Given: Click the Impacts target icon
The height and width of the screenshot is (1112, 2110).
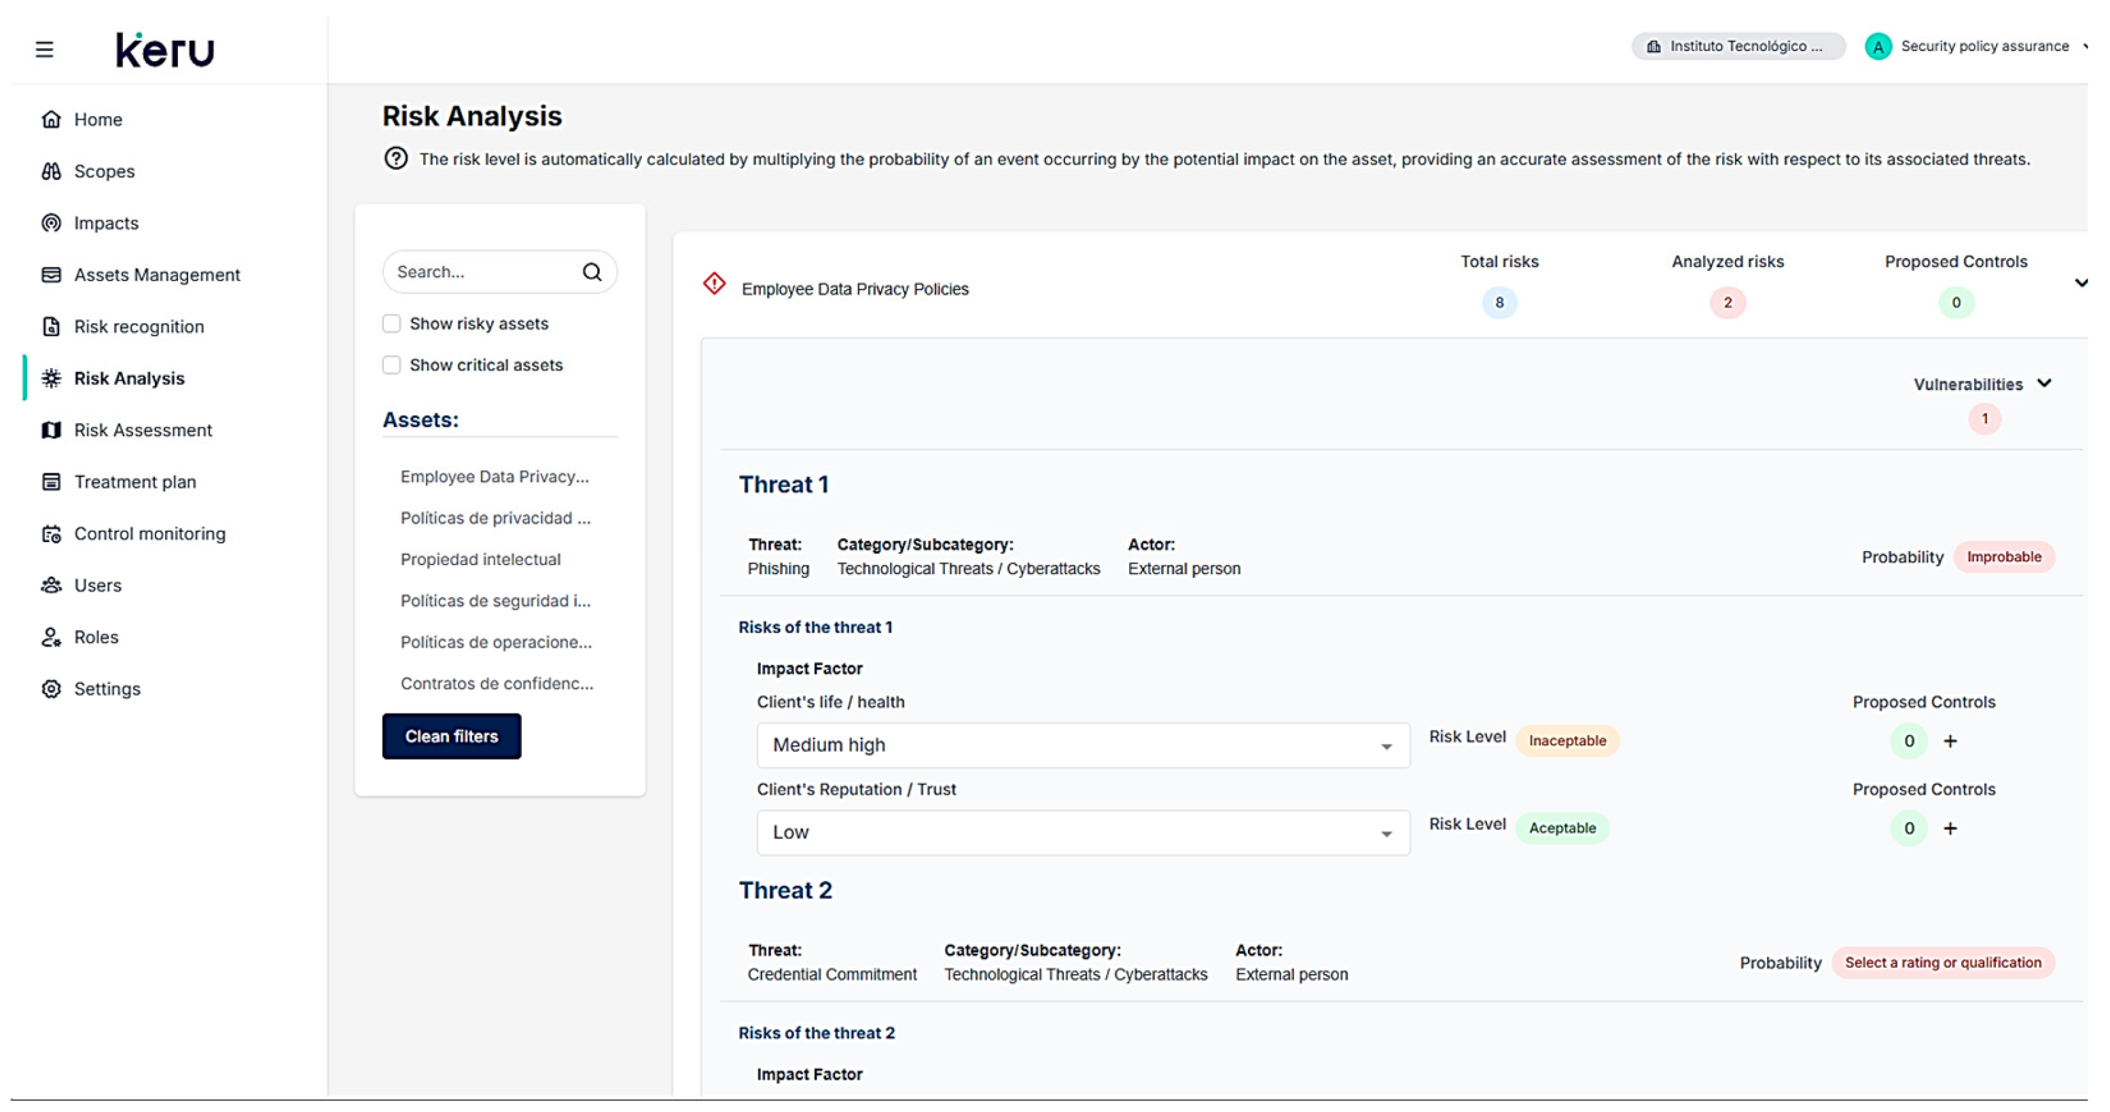Looking at the screenshot, I should 51,223.
